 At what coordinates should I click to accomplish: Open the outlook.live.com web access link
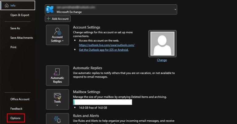pos(106,45)
